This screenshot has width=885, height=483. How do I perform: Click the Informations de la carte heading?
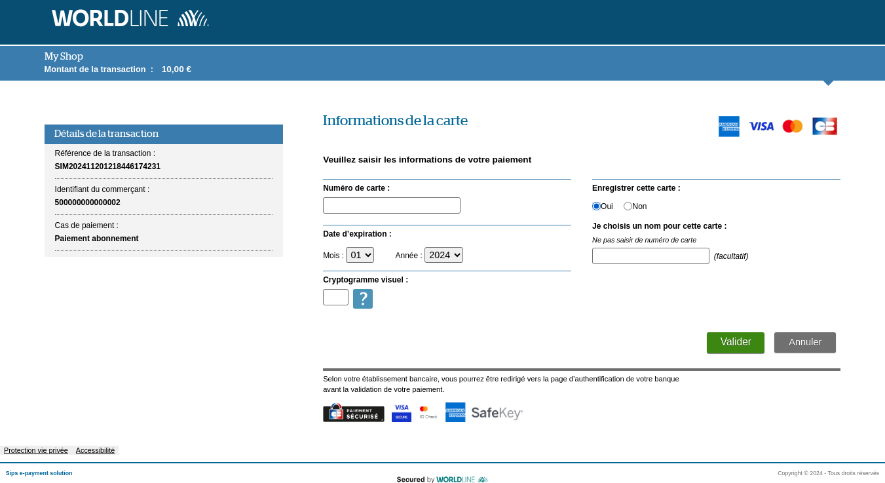click(x=395, y=121)
